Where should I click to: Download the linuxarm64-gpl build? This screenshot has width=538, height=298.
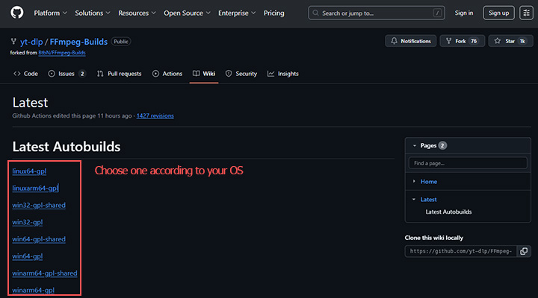tap(35, 188)
